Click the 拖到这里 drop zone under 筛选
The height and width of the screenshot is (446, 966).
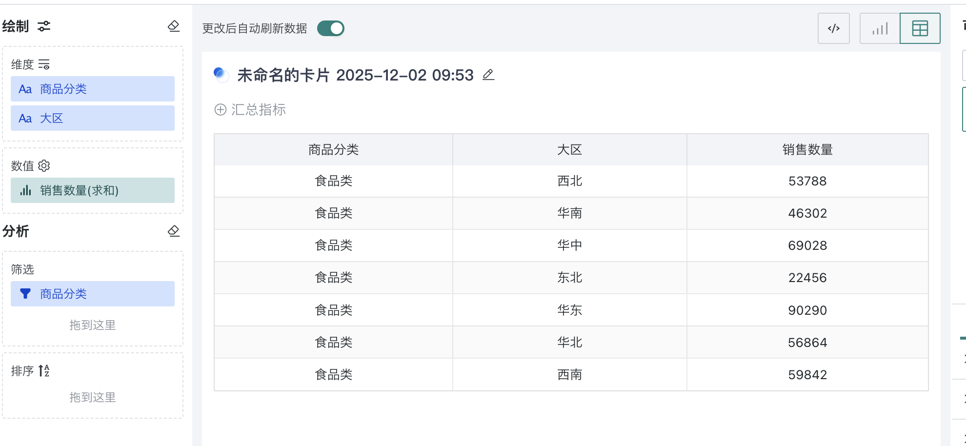[x=92, y=325]
